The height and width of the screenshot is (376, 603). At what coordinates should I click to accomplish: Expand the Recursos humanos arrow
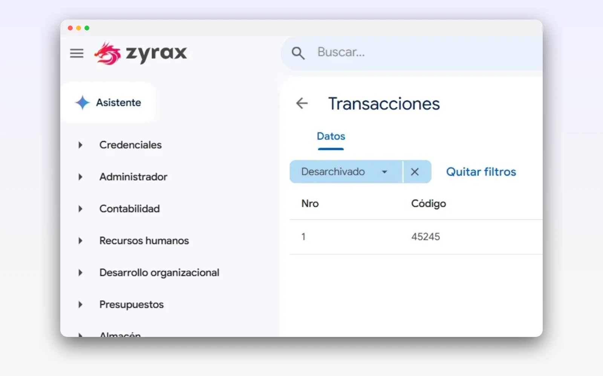(x=80, y=241)
